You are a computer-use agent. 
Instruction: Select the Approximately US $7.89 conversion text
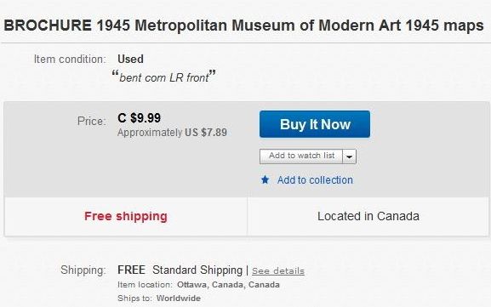tap(172, 133)
